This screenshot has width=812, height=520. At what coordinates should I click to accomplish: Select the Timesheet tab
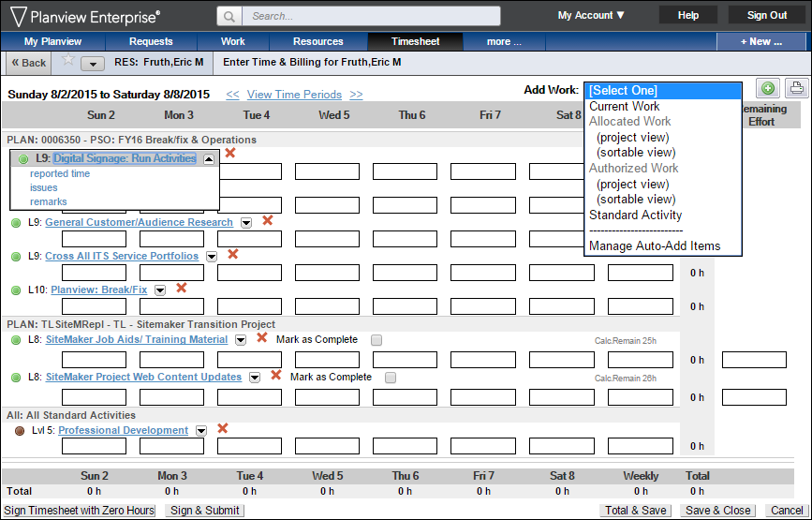coord(415,41)
